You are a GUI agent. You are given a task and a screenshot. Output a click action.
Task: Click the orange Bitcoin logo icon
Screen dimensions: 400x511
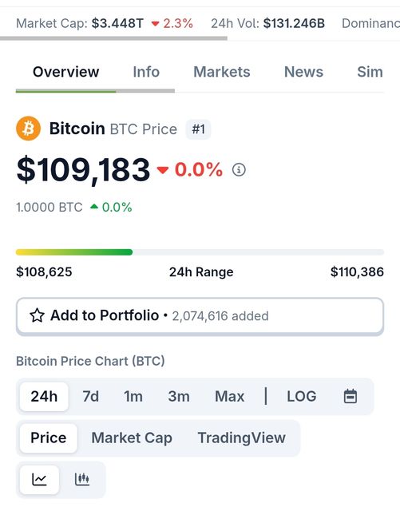click(29, 129)
